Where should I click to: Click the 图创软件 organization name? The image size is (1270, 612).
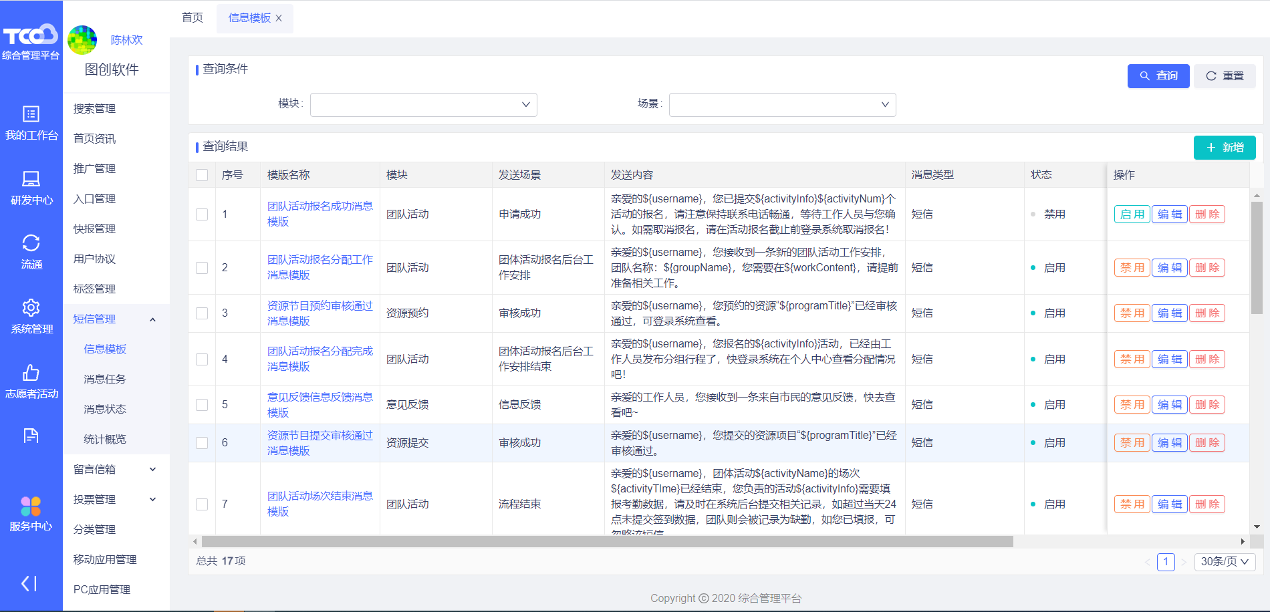pos(112,69)
